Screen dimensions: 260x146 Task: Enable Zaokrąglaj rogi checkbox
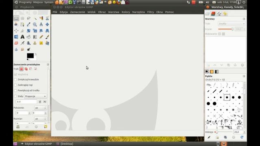click(15, 85)
